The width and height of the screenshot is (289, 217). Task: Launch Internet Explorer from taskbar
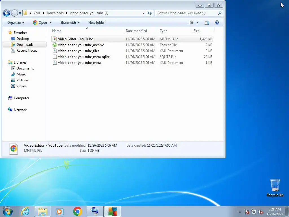pos(25,211)
